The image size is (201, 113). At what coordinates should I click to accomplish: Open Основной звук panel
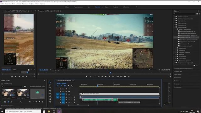point(178,71)
